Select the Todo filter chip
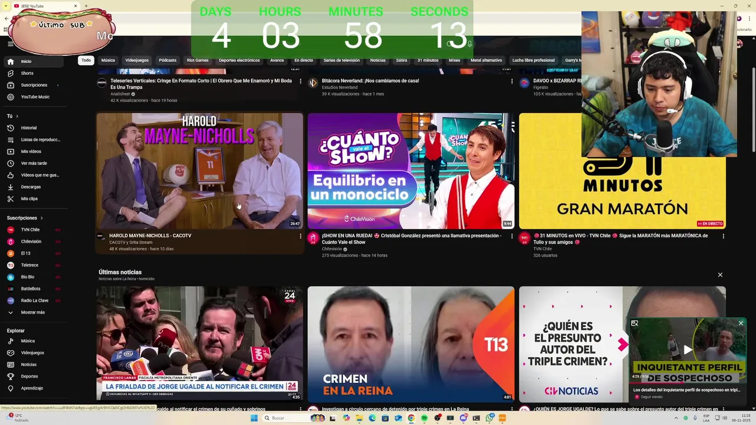 [x=86, y=60]
